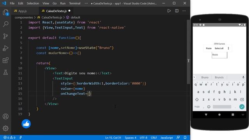Tap Android recents square button
249x140 pixels.
click(x=233, y=115)
